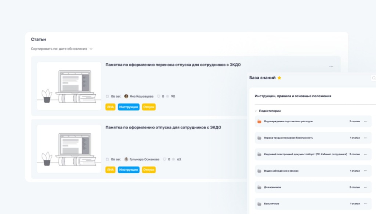The height and width of the screenshot is (214, 376).
Task: Click the orange folder icon for Подтверждение расходов
Action: 259,121
